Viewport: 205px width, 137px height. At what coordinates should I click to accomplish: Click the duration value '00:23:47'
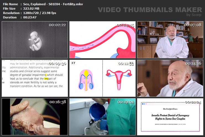(30, 17)
